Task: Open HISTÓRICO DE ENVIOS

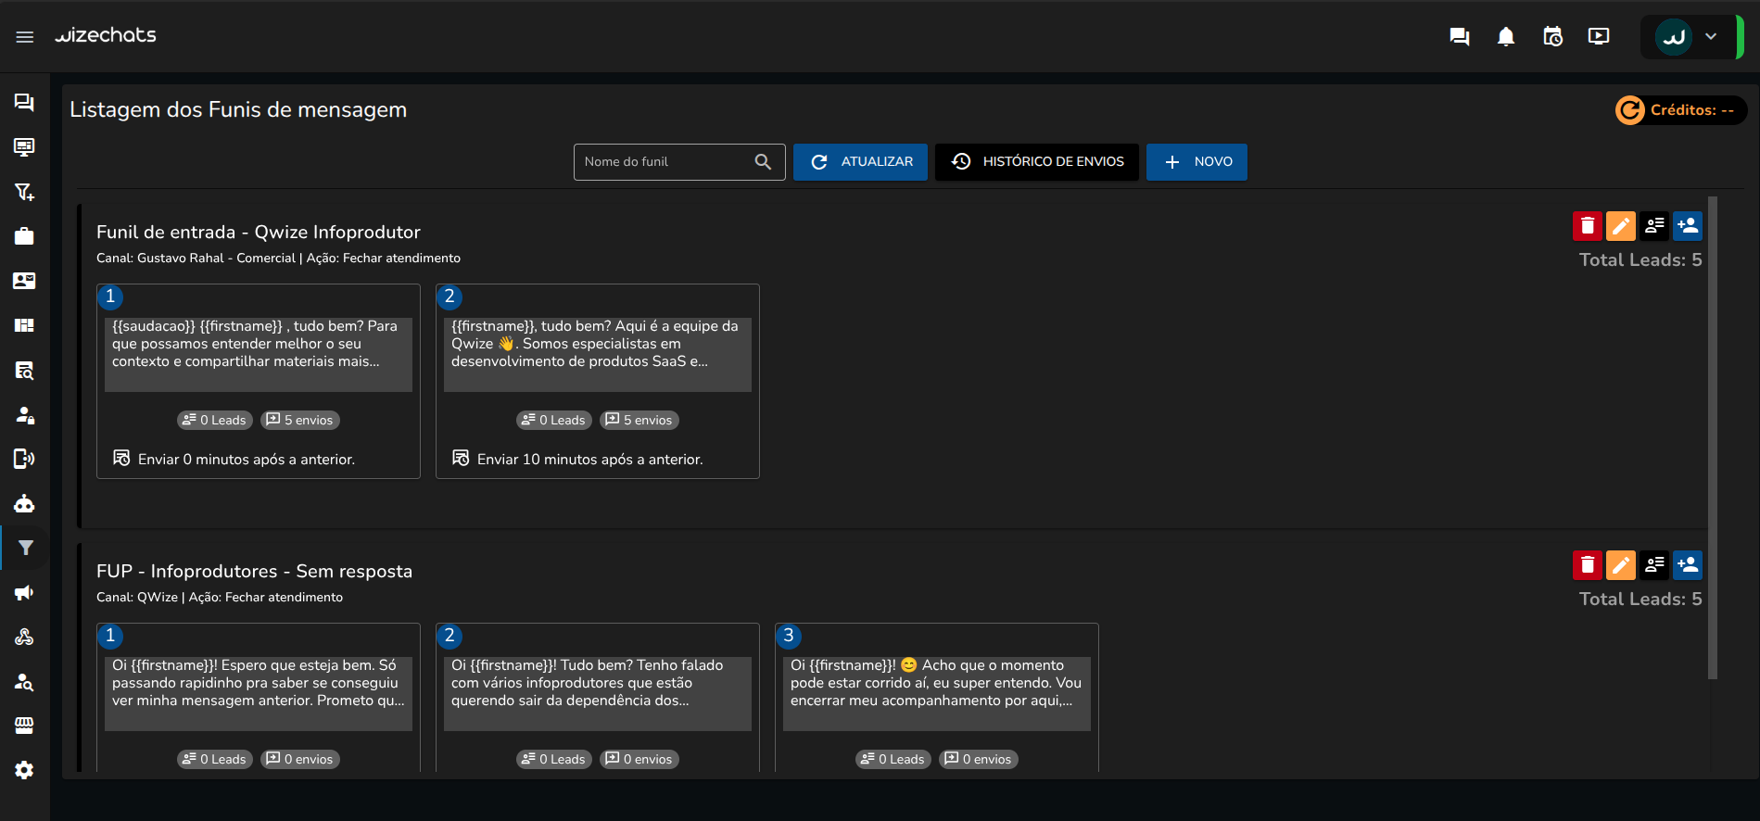Action: 1037,162
